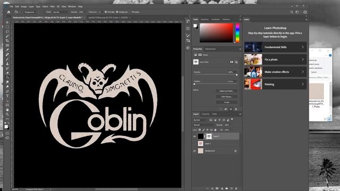Viewport: 340px width, 191px height.
Task: Open the layer blend mode Normal dropdown
Action: tap(204, 125)
